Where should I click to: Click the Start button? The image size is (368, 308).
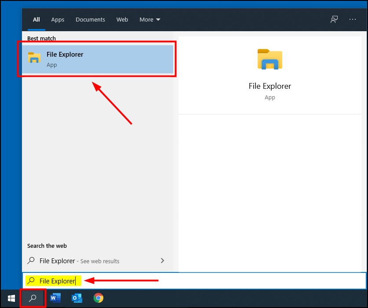pos(11,298)
